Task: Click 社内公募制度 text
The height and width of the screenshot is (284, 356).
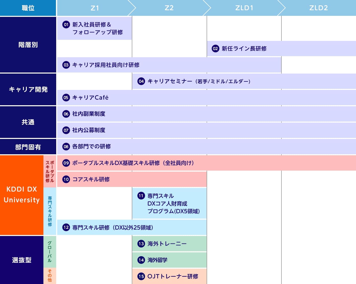Action: [x=89, y=130]
